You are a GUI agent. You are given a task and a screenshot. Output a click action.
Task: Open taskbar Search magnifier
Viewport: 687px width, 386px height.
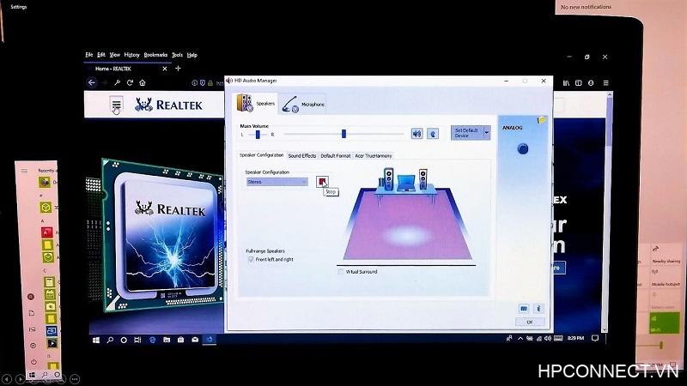(x=110, y=340)
